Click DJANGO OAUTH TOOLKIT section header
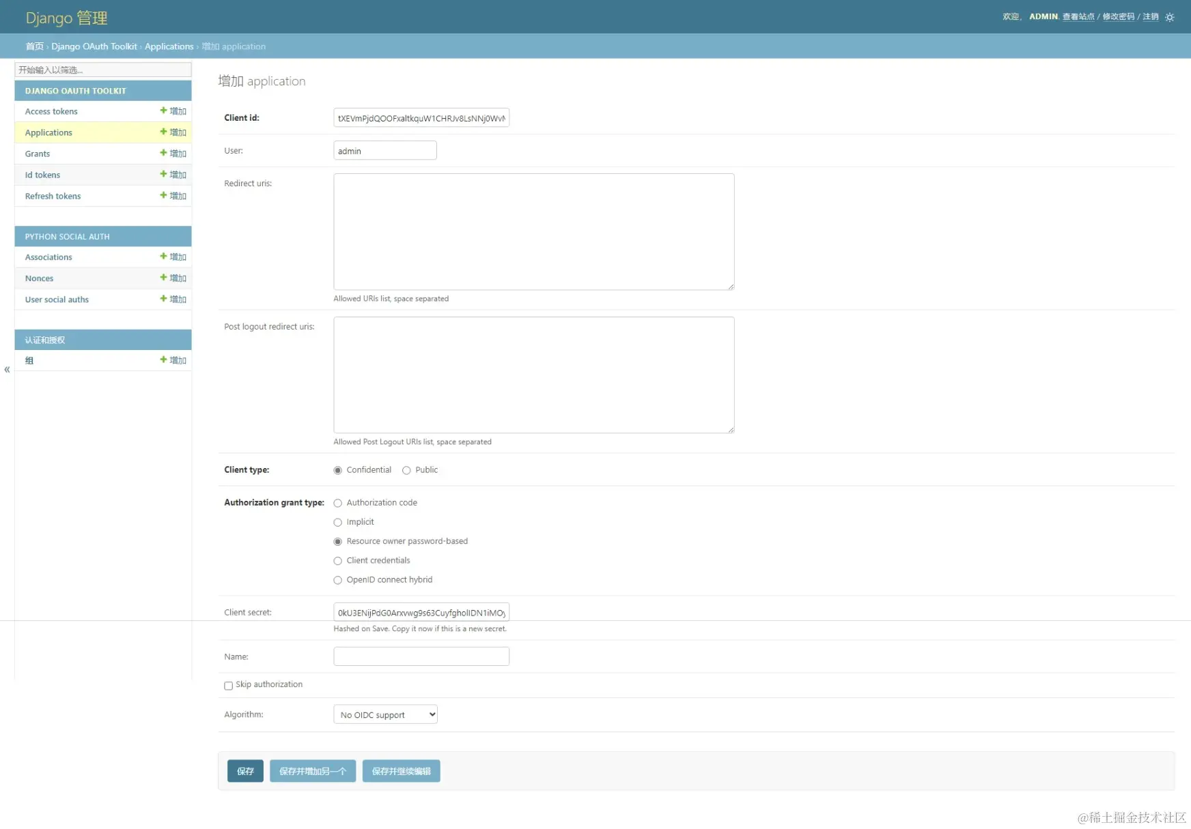1191x829 pixels. click(x=75, y=91)
